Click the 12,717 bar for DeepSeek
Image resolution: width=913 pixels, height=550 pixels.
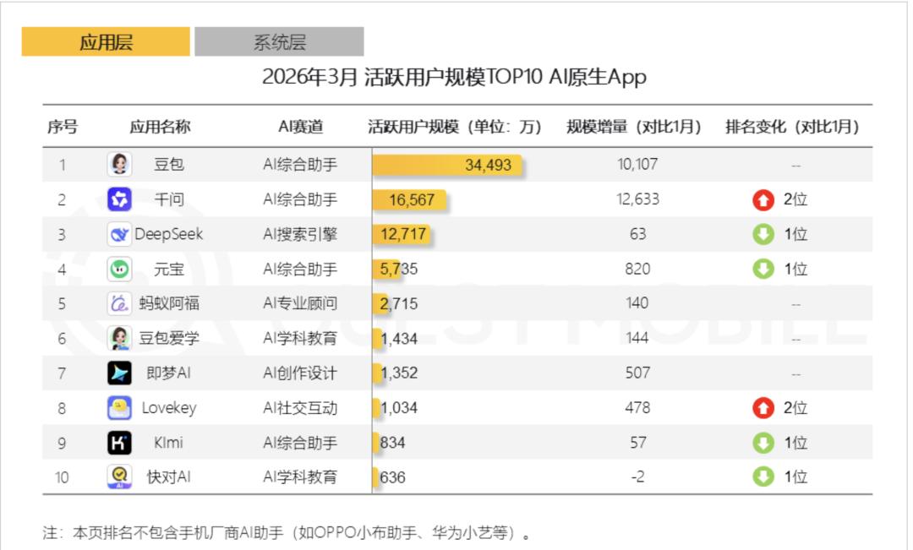pyautogui.click(x=402, y=234)
